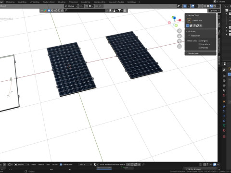
Task: Uncheck the Use Nodes checkbox
Action: [x=61, y=164]
